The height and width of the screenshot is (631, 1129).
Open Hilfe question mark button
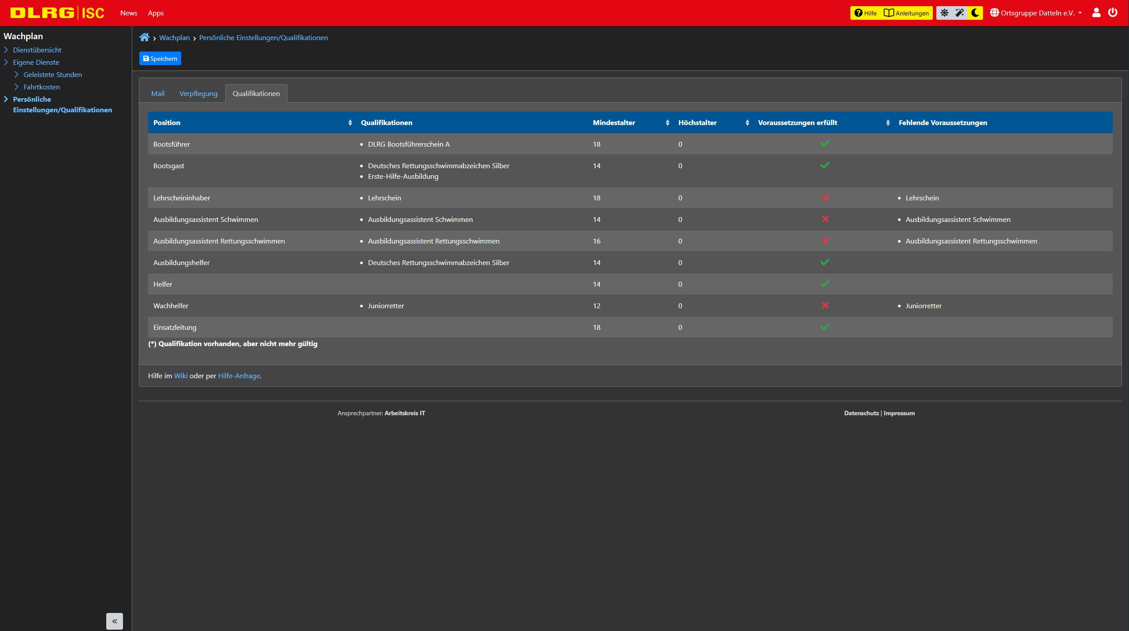point(865,13)
